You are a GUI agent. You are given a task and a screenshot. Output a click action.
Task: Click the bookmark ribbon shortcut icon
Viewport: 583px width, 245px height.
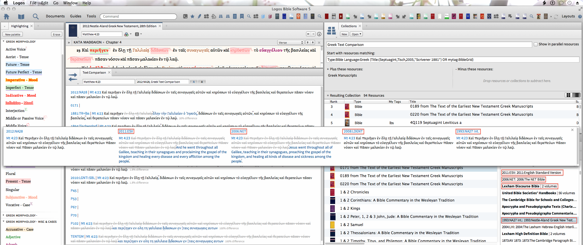pyautogui.click(x=242, y=16)
